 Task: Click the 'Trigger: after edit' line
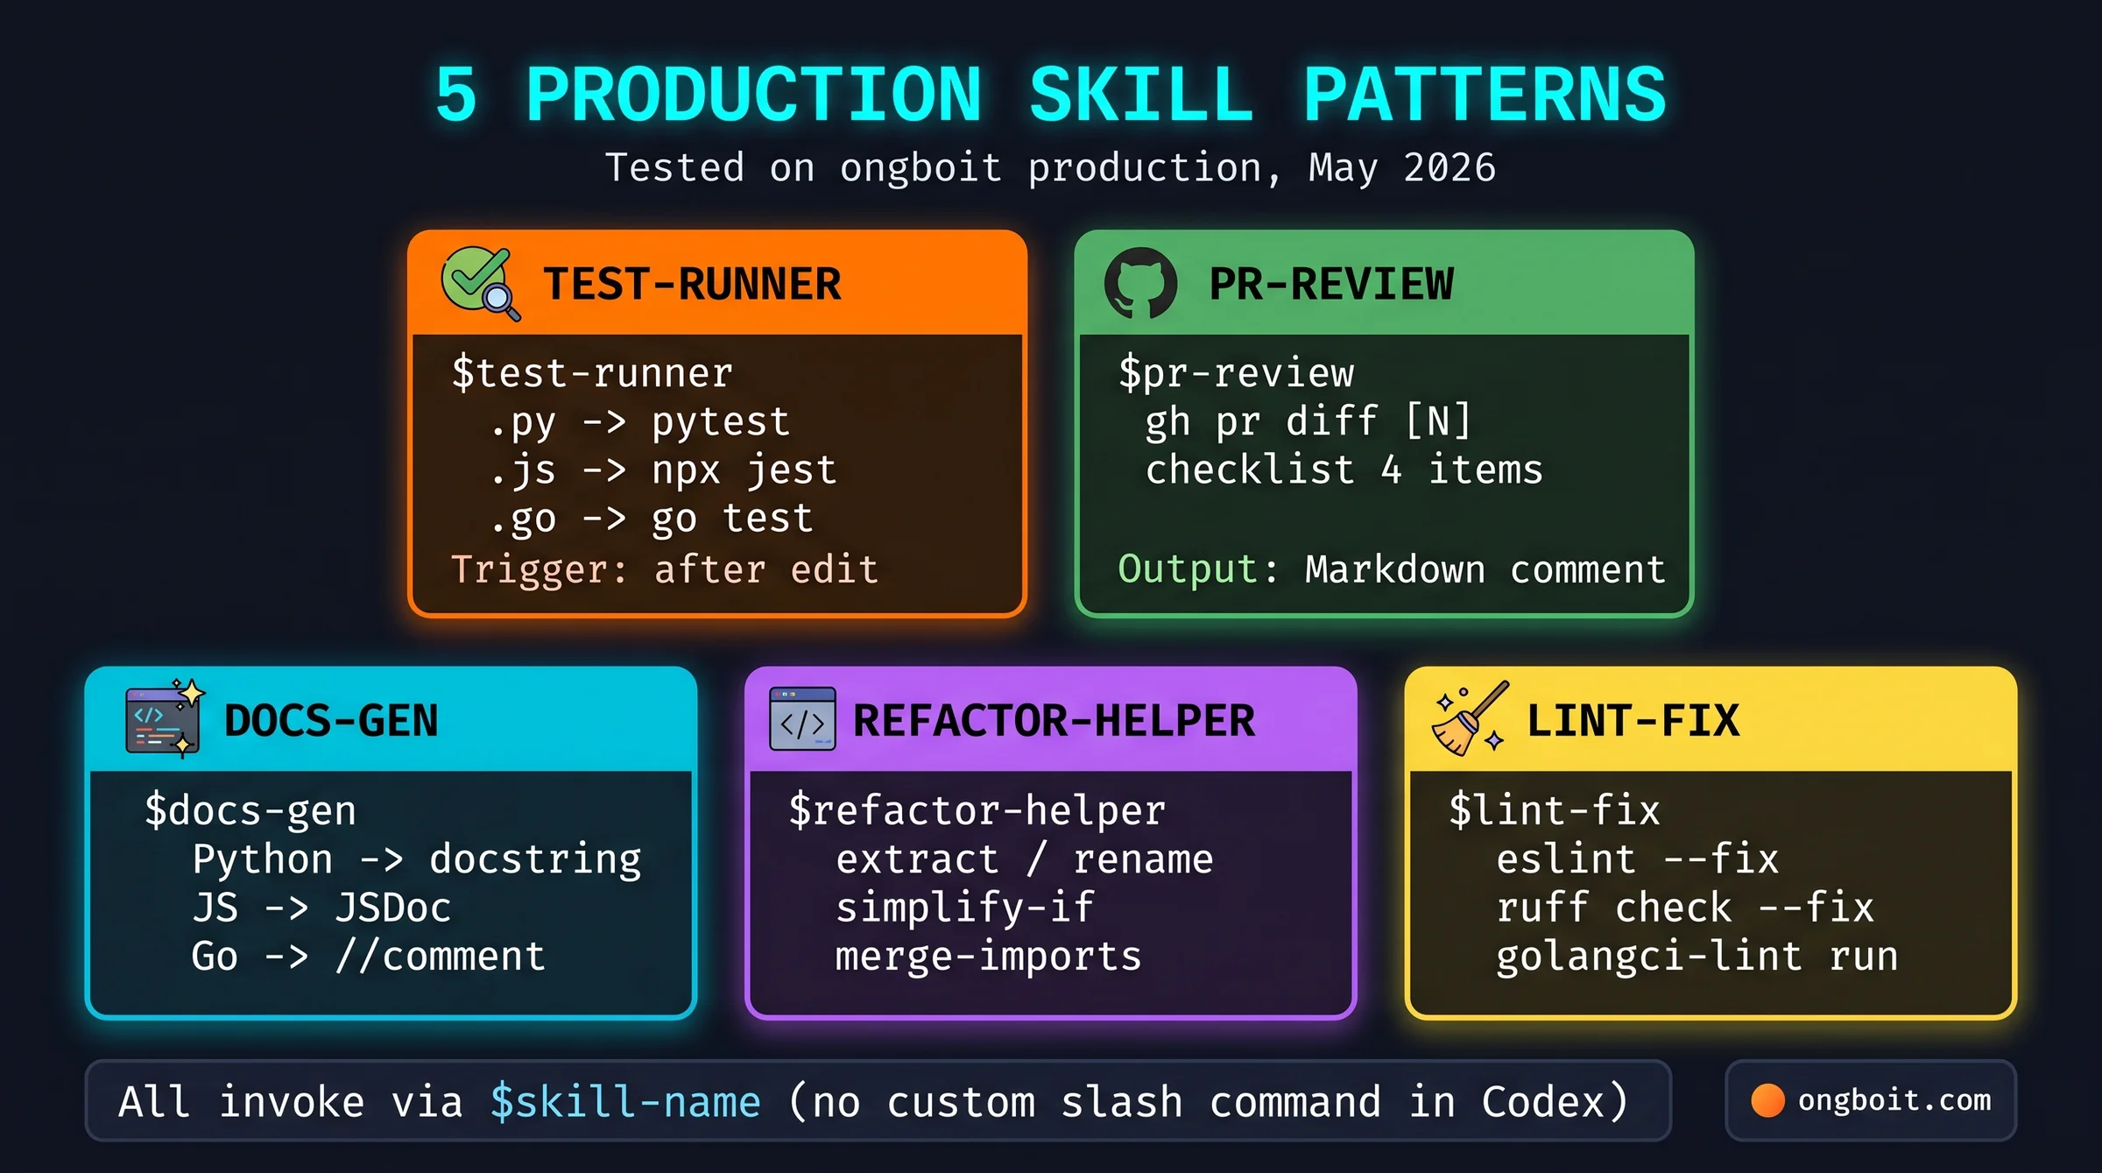(664, 569)
